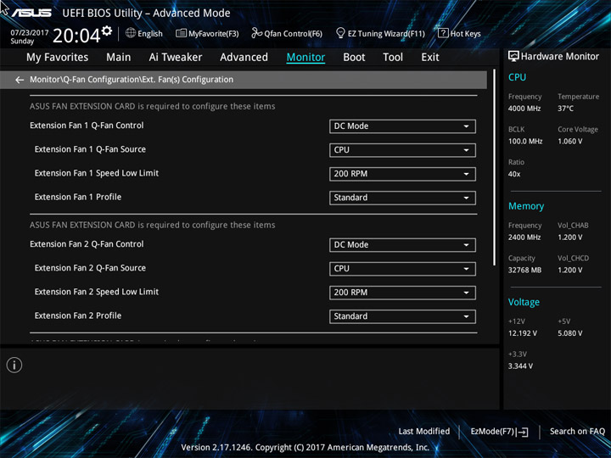The image size is (611, 458).
Task: Switch to My Favorites tab
Action: point(58,58)
